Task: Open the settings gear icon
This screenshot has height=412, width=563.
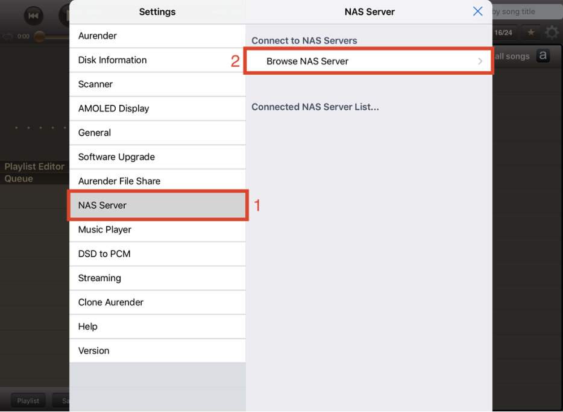Action: click(x=552, y=33)
